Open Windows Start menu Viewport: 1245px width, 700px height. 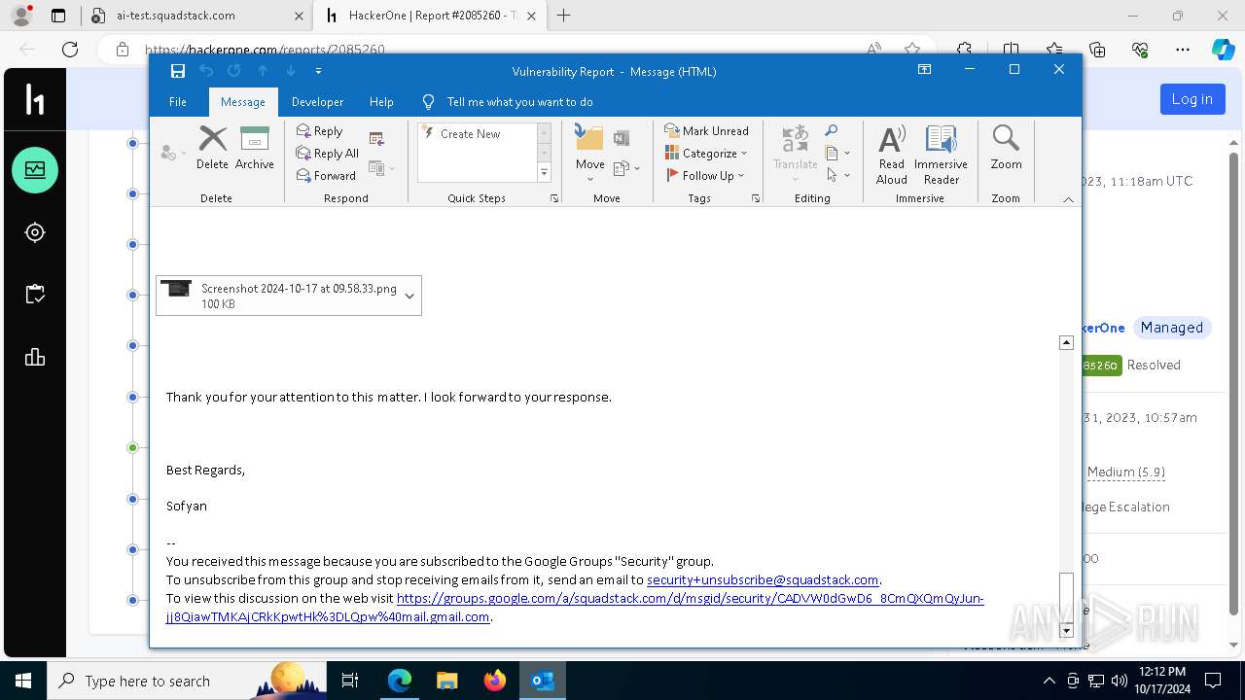[23, 681]
